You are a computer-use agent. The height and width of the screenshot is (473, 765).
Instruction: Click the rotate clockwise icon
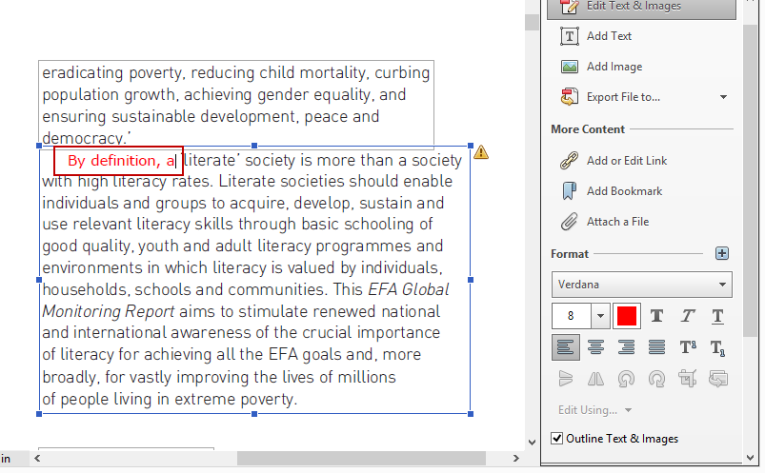click(x=656, y=379)
